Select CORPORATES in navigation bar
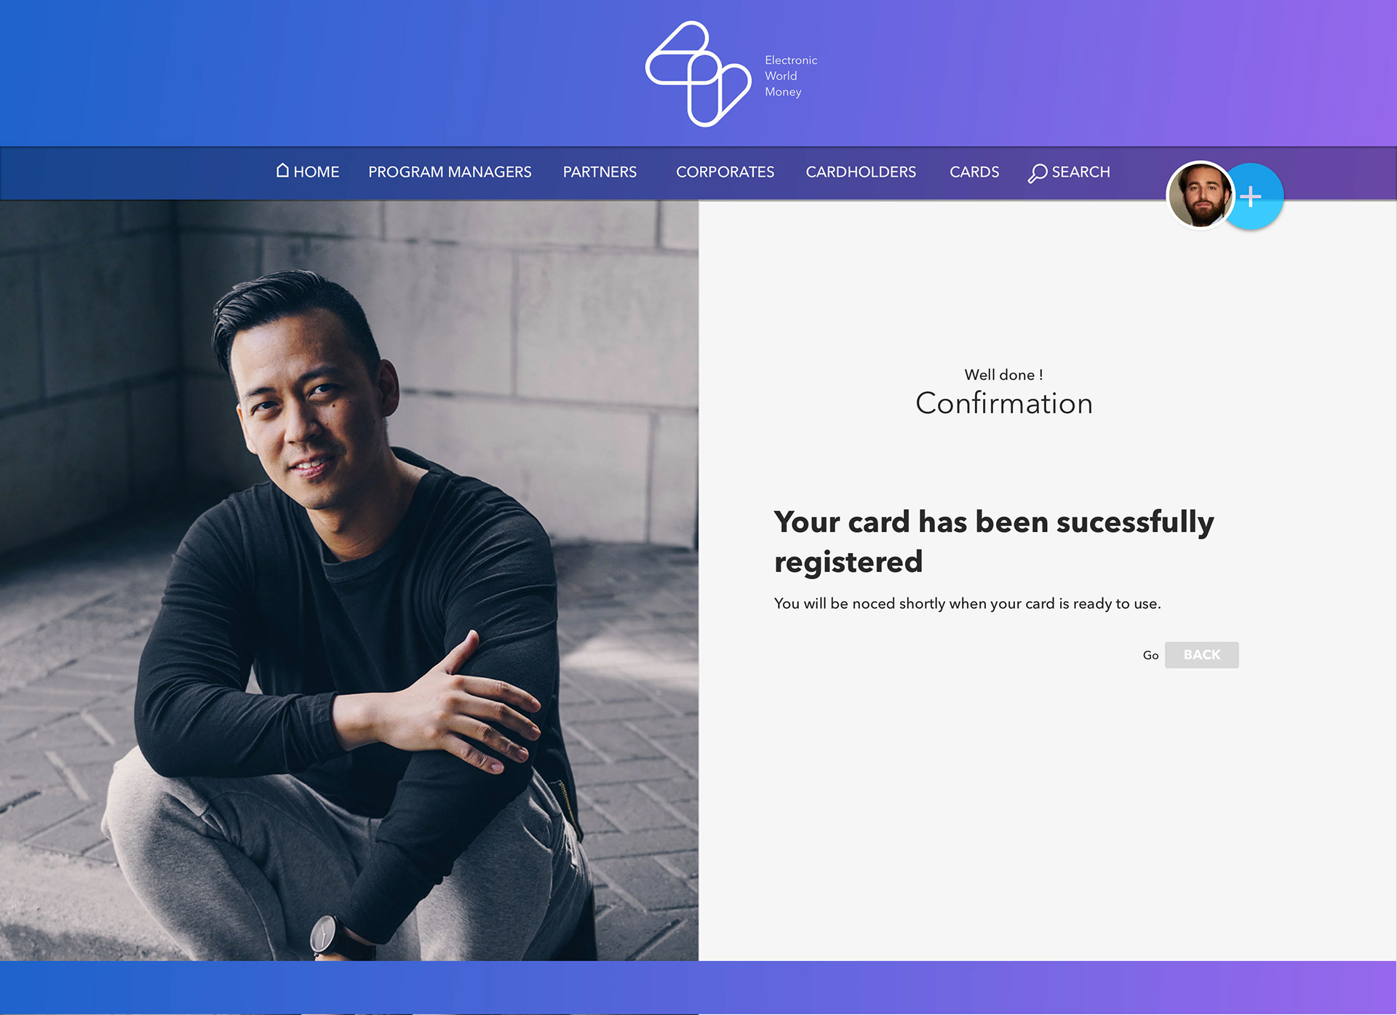The width and height of the screenshot is (1397, 1015). pyautogui.click(x=725, y=172)
